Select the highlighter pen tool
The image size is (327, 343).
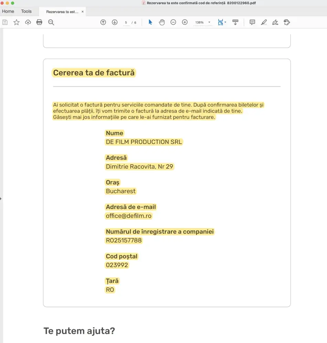pos(264,22)
